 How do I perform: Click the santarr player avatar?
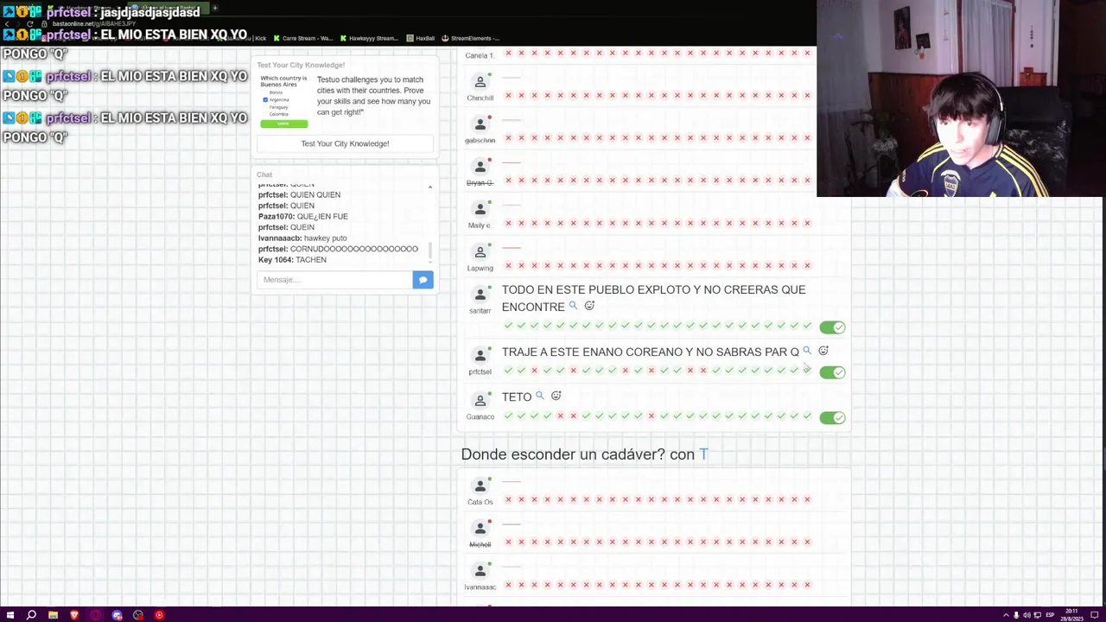click(480, 295)
